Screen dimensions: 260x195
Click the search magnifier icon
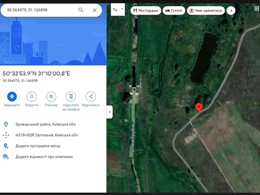(x=81, y=10)
